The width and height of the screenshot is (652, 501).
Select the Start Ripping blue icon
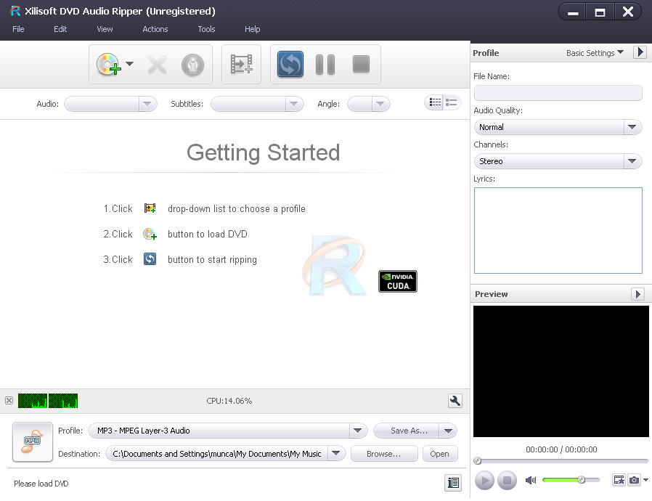click(290, 65)
